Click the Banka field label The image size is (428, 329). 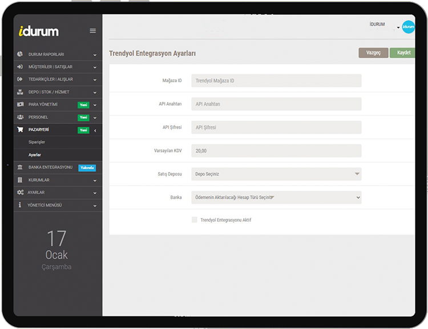pyautogui.click(x=176, y=197)
